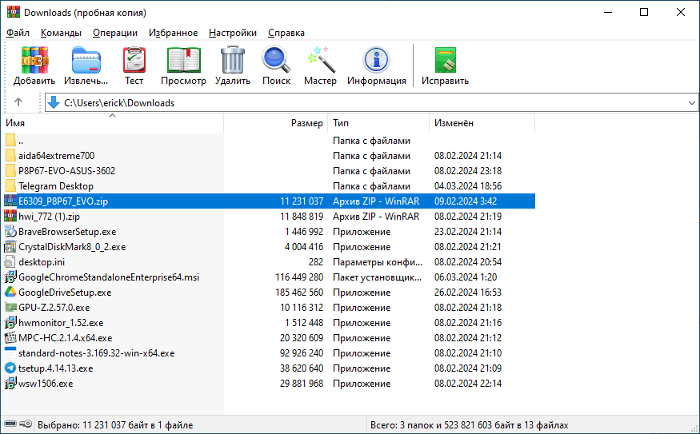
Task: Expand the address bar path dropdown
Action: click(x=691, y=103)
